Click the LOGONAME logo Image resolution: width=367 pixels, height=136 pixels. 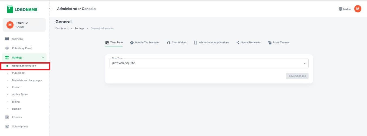point(22,9)
